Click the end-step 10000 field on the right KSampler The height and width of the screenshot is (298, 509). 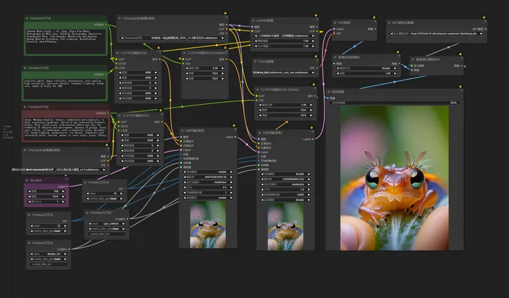[286, 195]
